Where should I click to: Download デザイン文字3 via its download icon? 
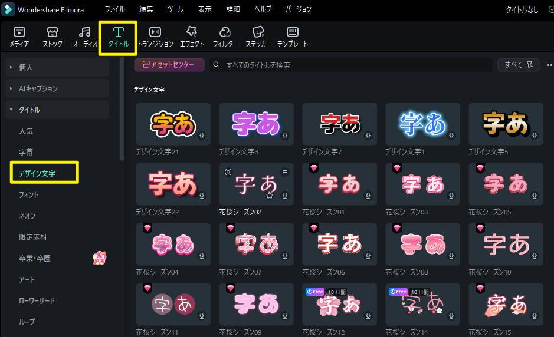(285, 136)
